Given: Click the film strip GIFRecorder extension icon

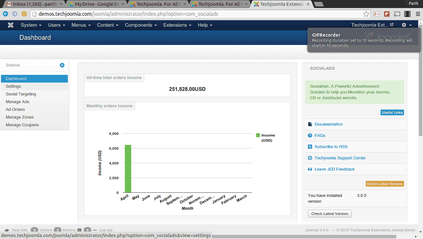Looking at the screenshot, I should click(x=408, y=14).
